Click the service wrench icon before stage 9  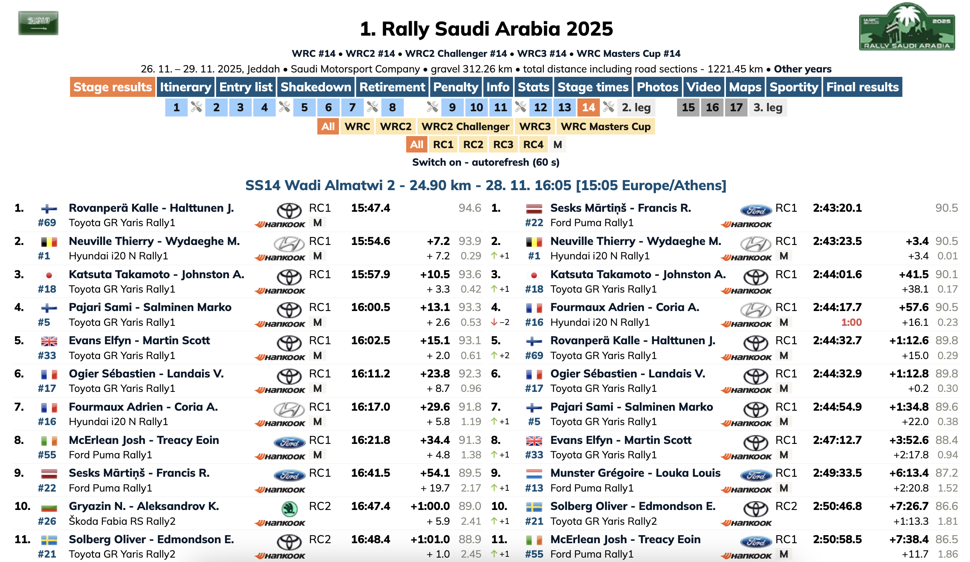432,107
